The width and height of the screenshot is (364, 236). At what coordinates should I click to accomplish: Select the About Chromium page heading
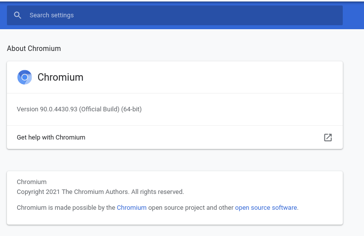(x=34, y=48)
